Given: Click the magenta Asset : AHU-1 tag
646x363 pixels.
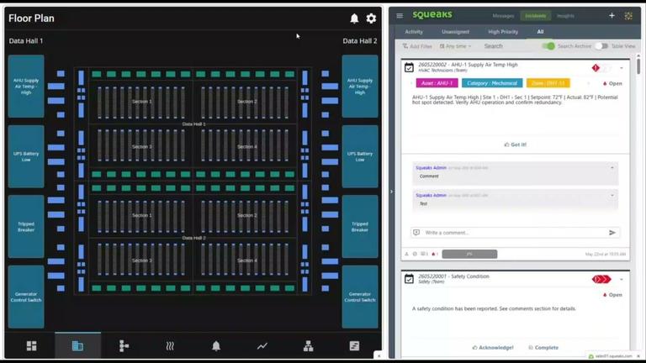Looking at the screenshot, I should (437, 83).
